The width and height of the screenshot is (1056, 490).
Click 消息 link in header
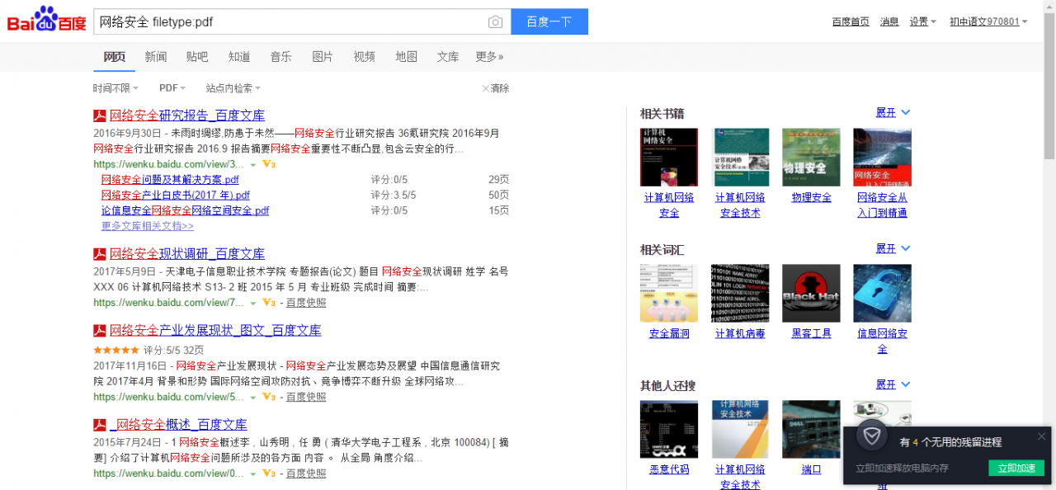889,21
